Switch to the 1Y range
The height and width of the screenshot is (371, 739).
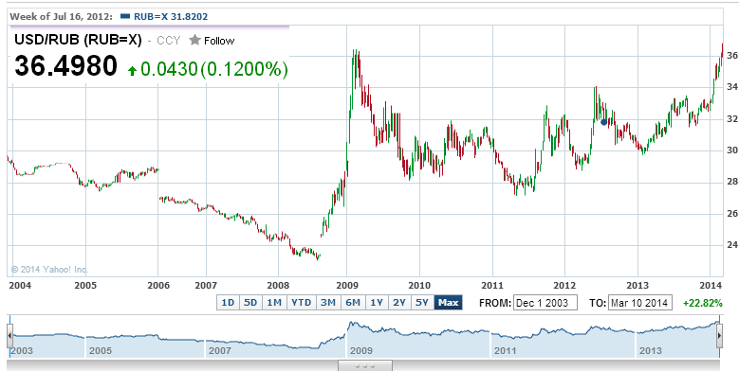(376, 303)
